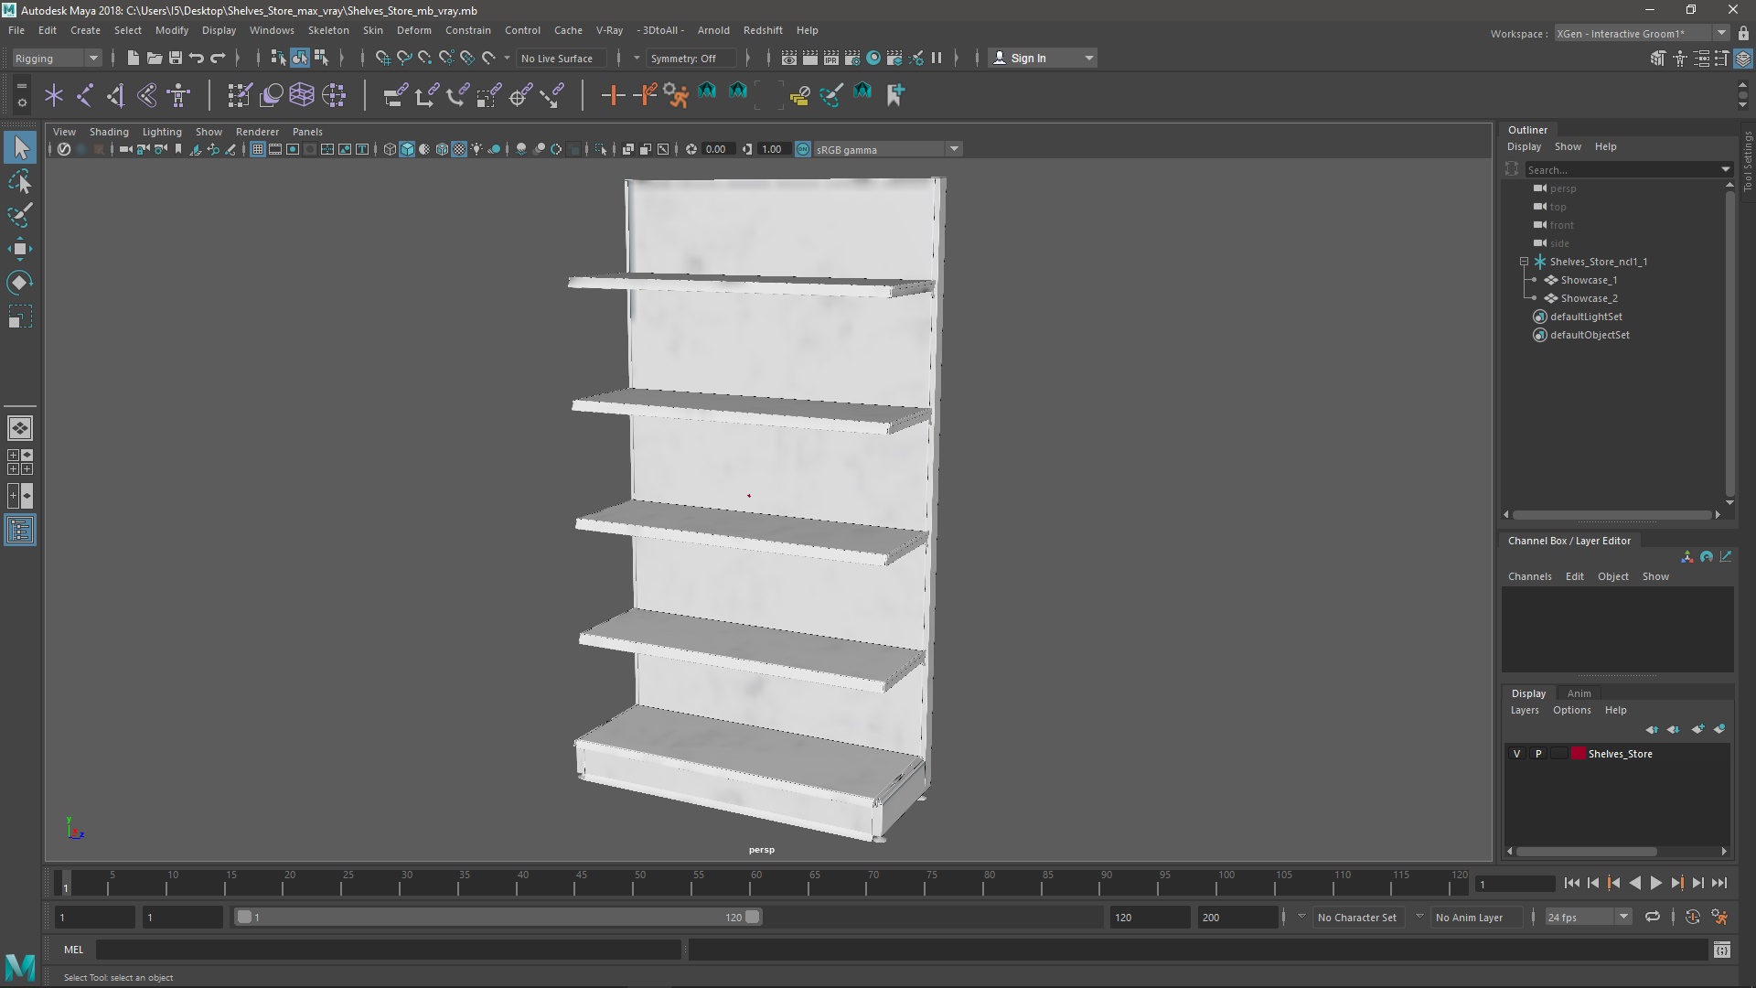Activate the Lasso select tool
The height and width of the screenshot is (988, 1756).
tap(20, 182)
